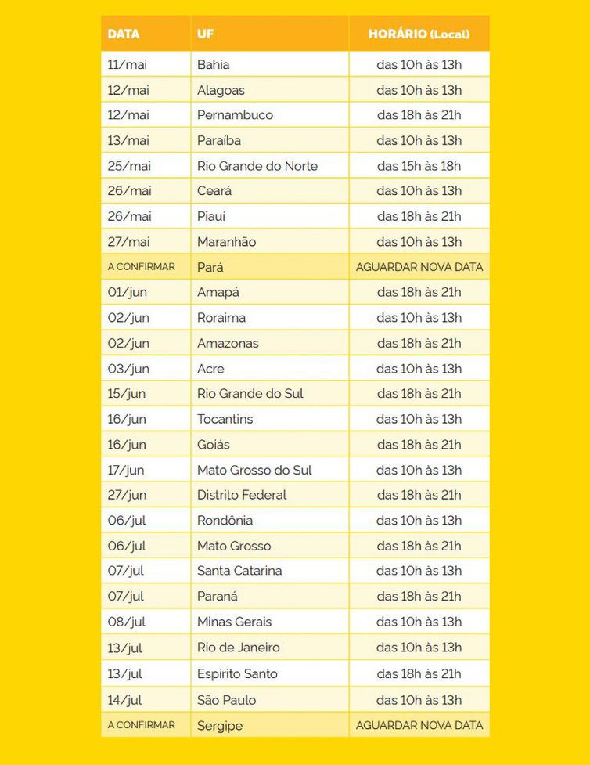The height and width of the screenshot is (765, 590).
Task: Click the HORÁRIO (Local) column header
Action: pyautogui.click(x=419, y=34)
